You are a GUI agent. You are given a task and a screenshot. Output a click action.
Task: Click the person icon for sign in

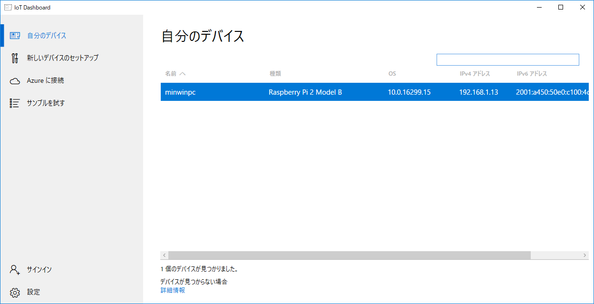15,270
